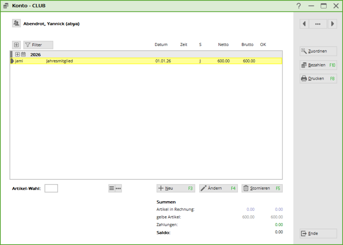Maximize the Konto - CLUB window
The height and width of the screenshot is (245, 343).
click(x=323, y=6)
